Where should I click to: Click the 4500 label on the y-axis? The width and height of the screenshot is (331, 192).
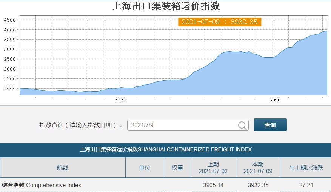tap(9, 20)
